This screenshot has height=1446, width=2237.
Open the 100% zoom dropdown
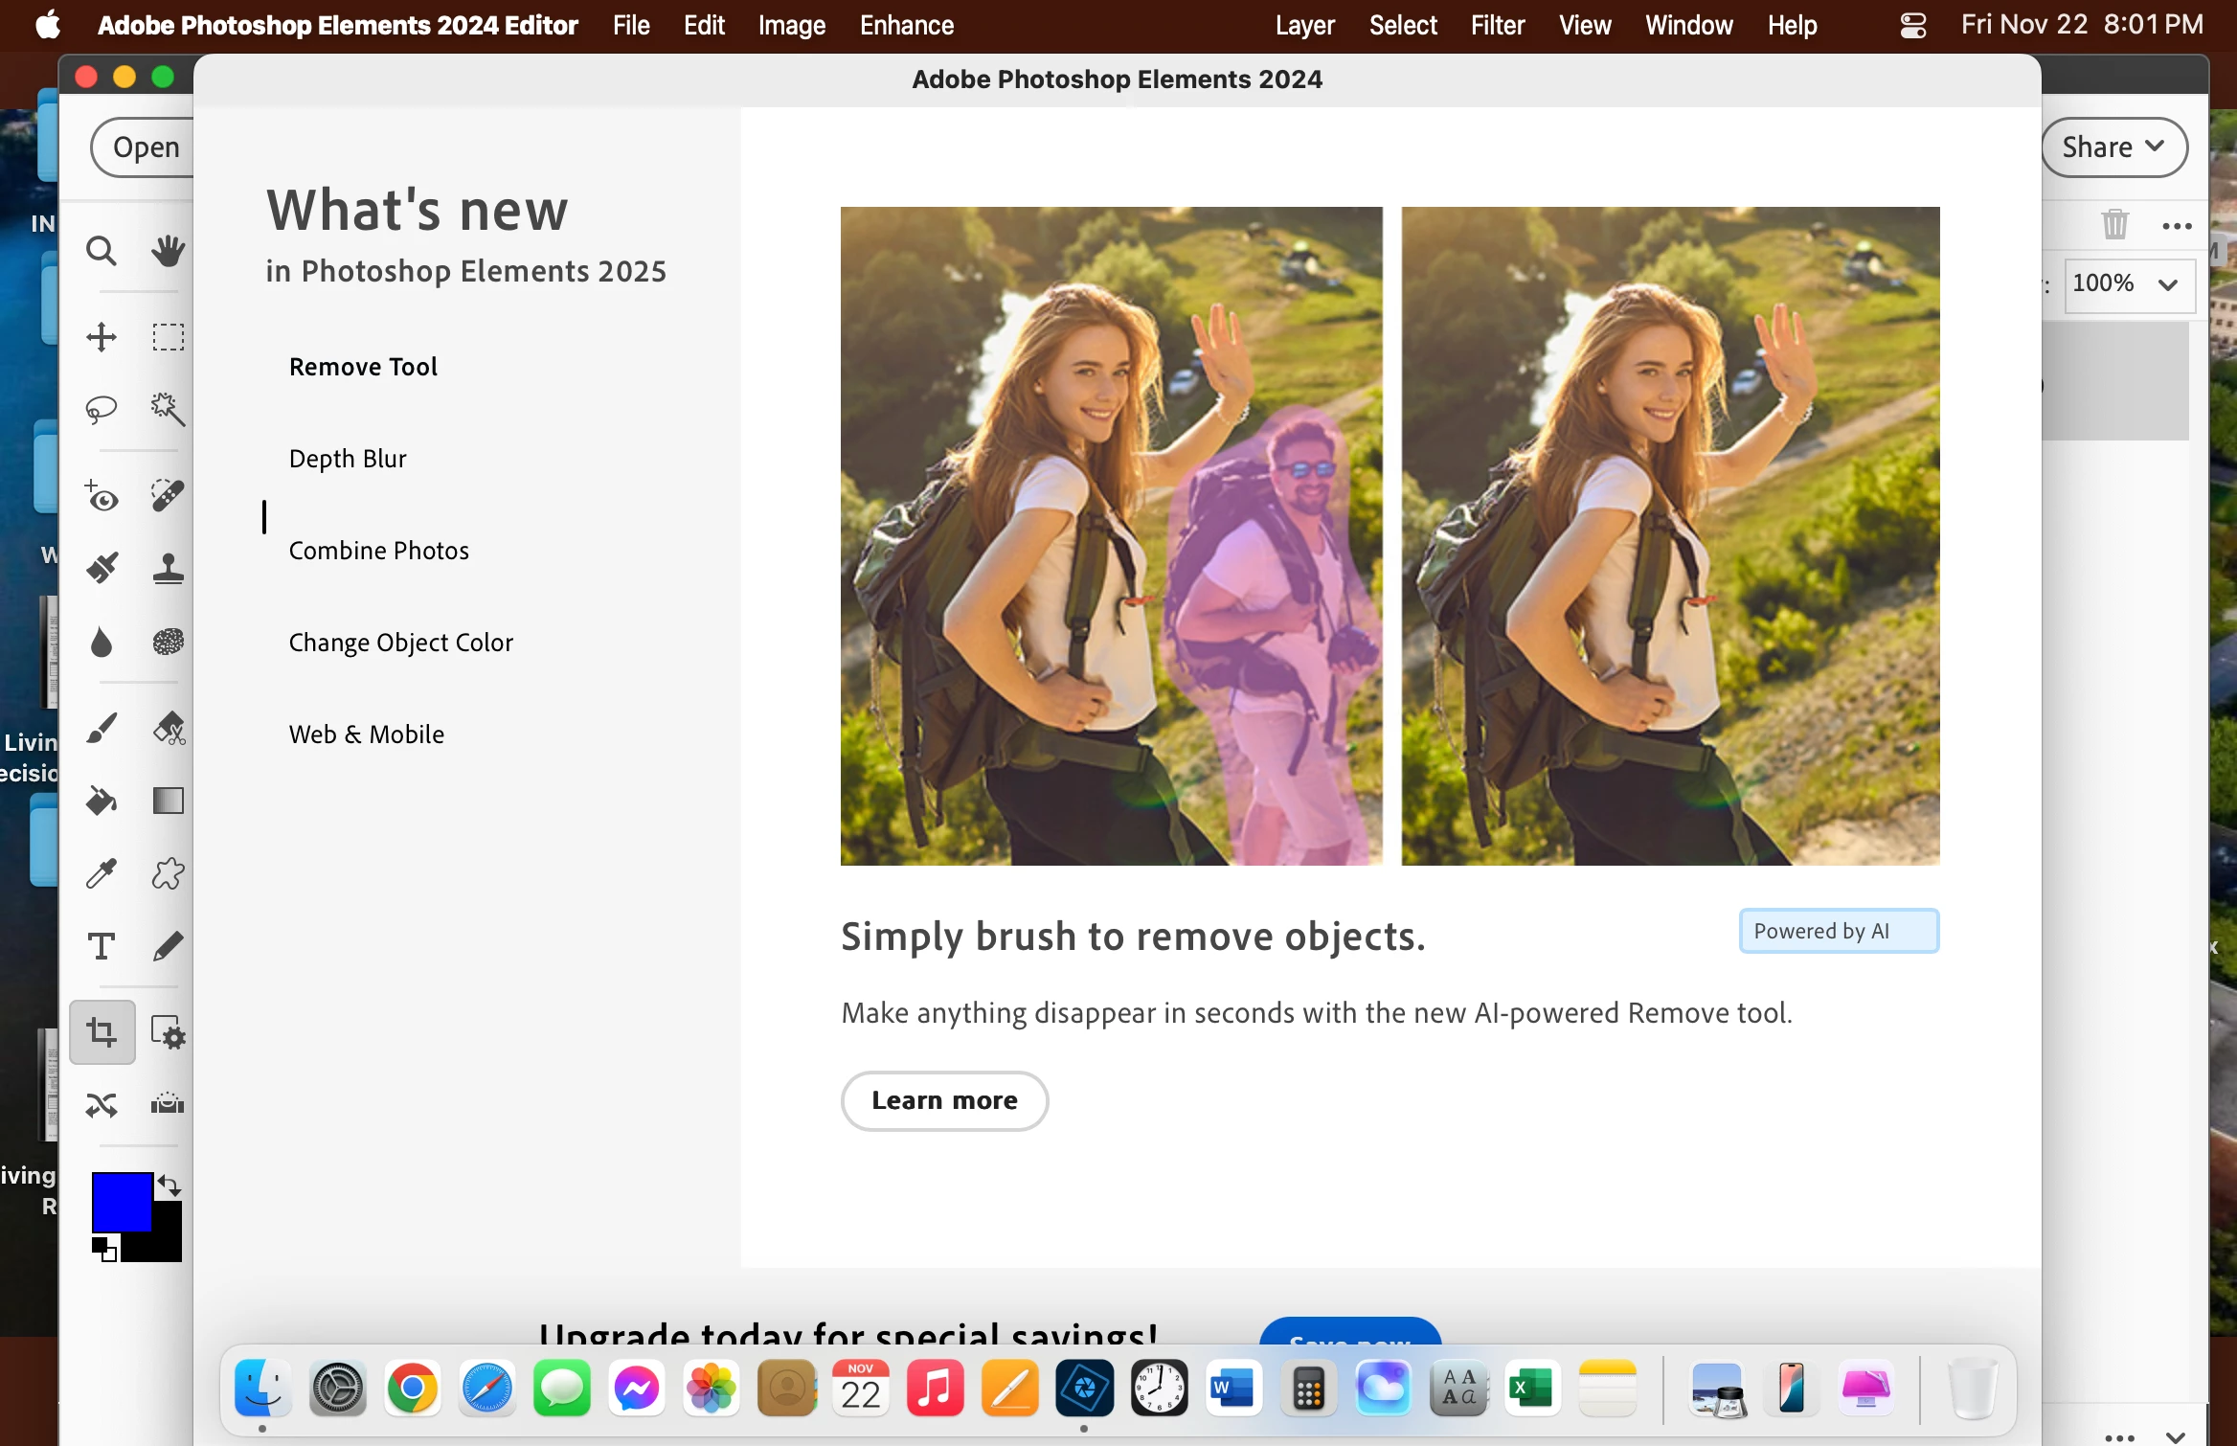[x=2167, y=284]
